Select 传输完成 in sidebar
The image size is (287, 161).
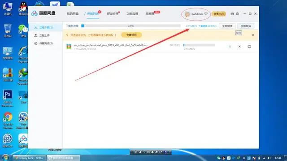(45, 43)
